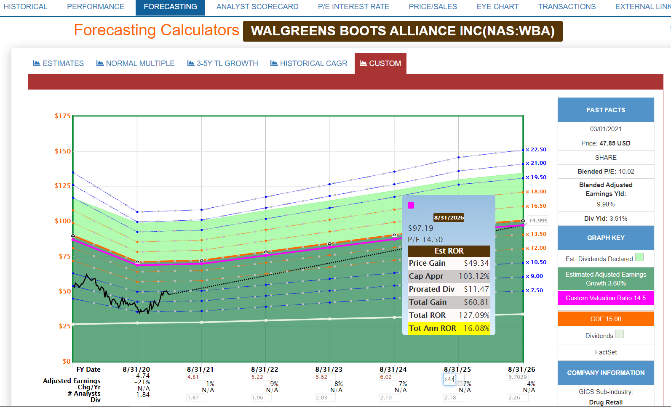Click the Tot Ann ROR 16.08% row
The image size is (671, 407).
[449, 328]
